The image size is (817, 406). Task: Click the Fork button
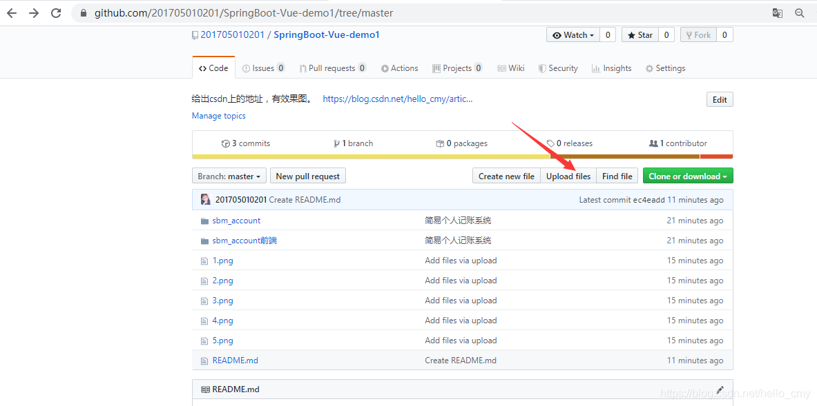(x=699, y=35)
